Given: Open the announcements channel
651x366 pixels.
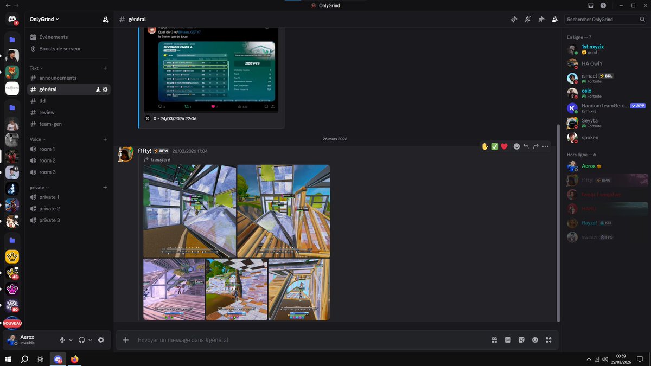Looking at the screenshot, I should (69, 78).
